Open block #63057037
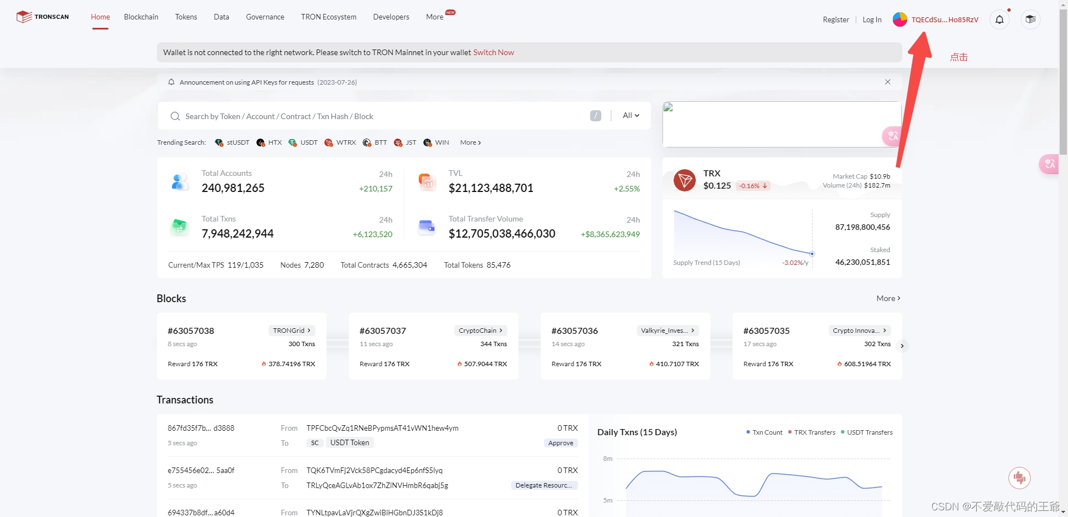 point(383,331)
